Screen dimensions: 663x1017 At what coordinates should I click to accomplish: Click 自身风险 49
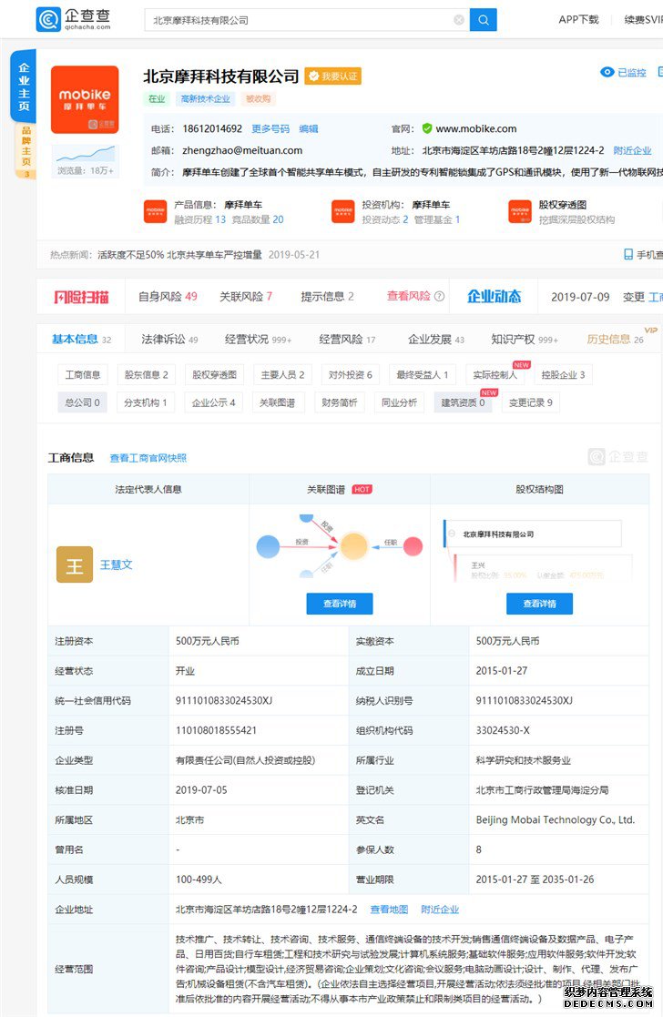(x=168, y=297)
